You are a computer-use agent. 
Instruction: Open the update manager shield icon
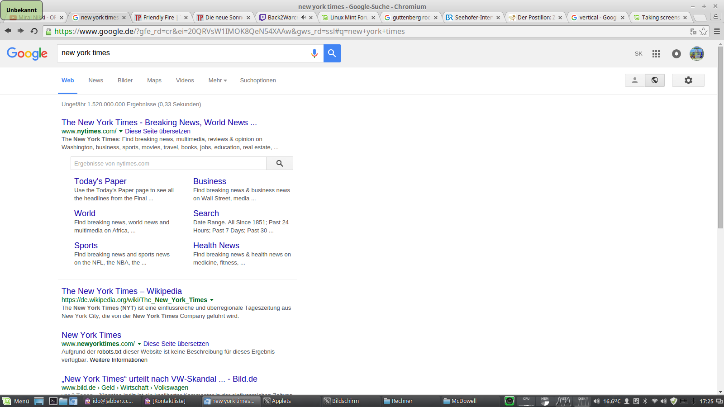click(x=674, y=401)
